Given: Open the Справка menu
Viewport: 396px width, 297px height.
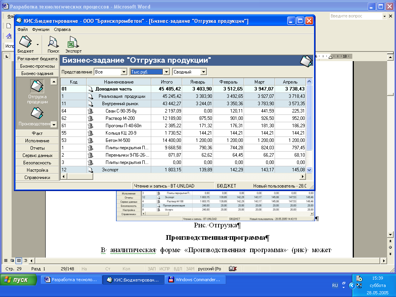Looking at the screenshot, I should [x=62, y=29].
